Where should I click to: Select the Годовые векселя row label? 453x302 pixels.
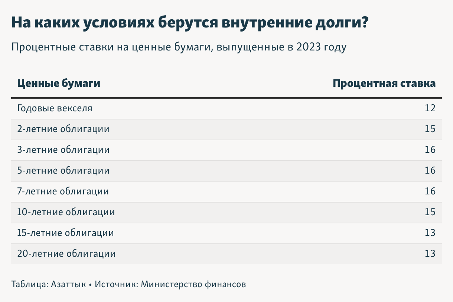click(x=55, y=109)
